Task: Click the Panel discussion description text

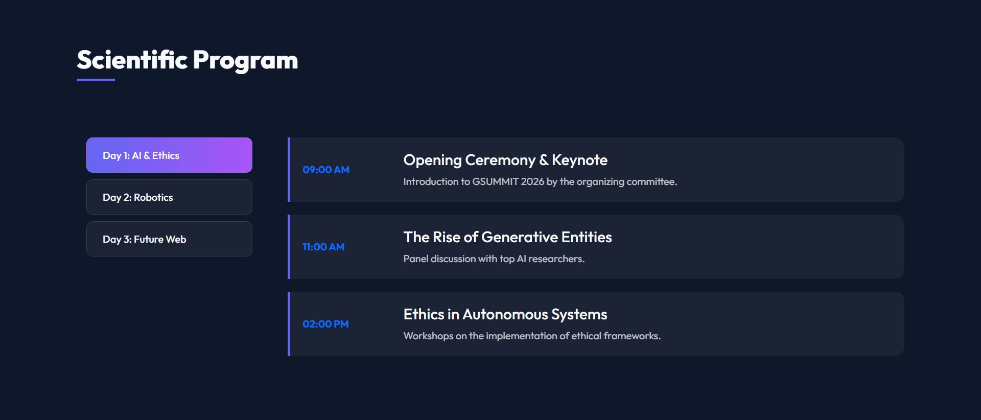Action: click(x=494, y=259)
